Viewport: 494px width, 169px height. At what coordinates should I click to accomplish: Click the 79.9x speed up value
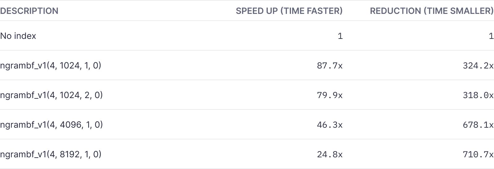coord(330,95)
